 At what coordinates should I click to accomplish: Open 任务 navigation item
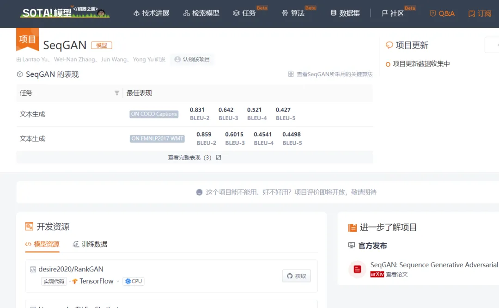tap(244, 13)
